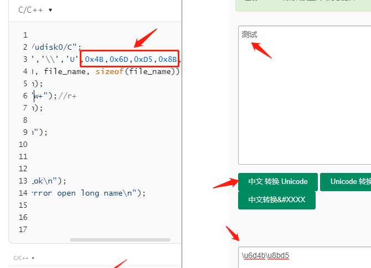
Task: Click file_name argument on line 4
Action: pos(65,71)
